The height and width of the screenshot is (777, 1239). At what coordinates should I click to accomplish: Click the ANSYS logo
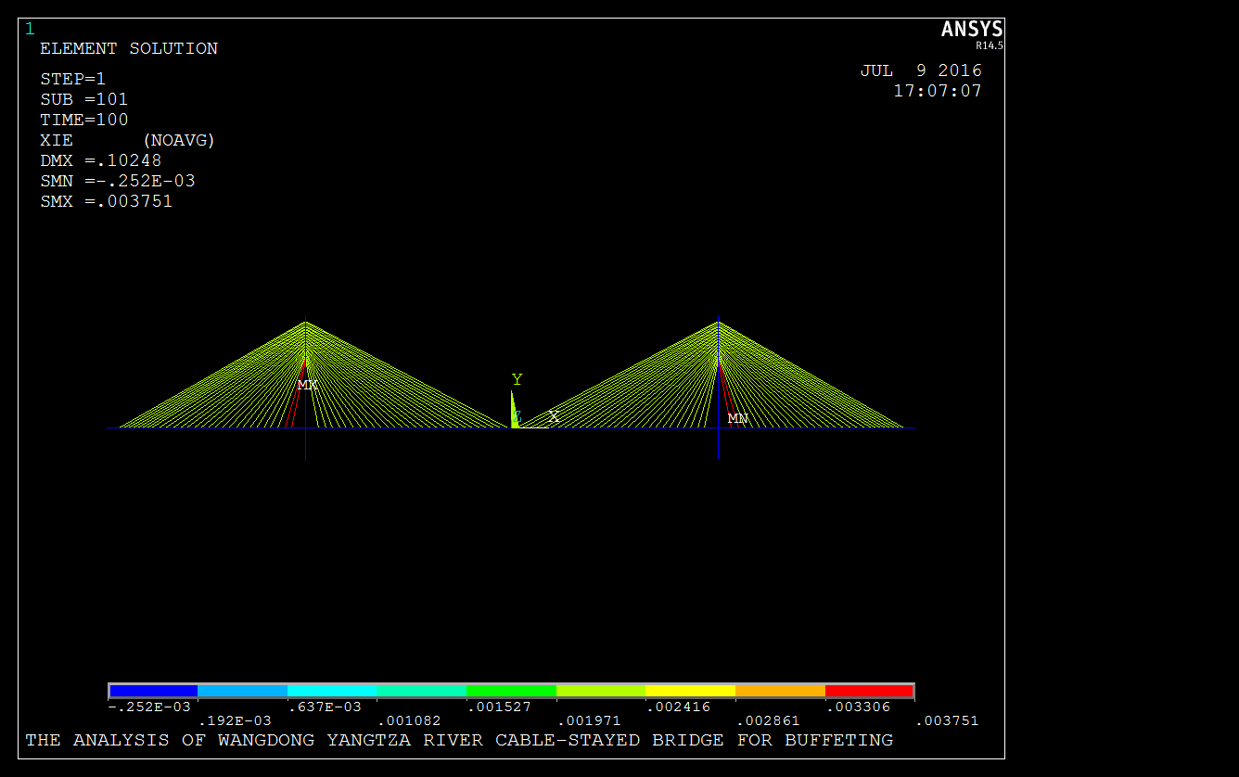point(972,30)
